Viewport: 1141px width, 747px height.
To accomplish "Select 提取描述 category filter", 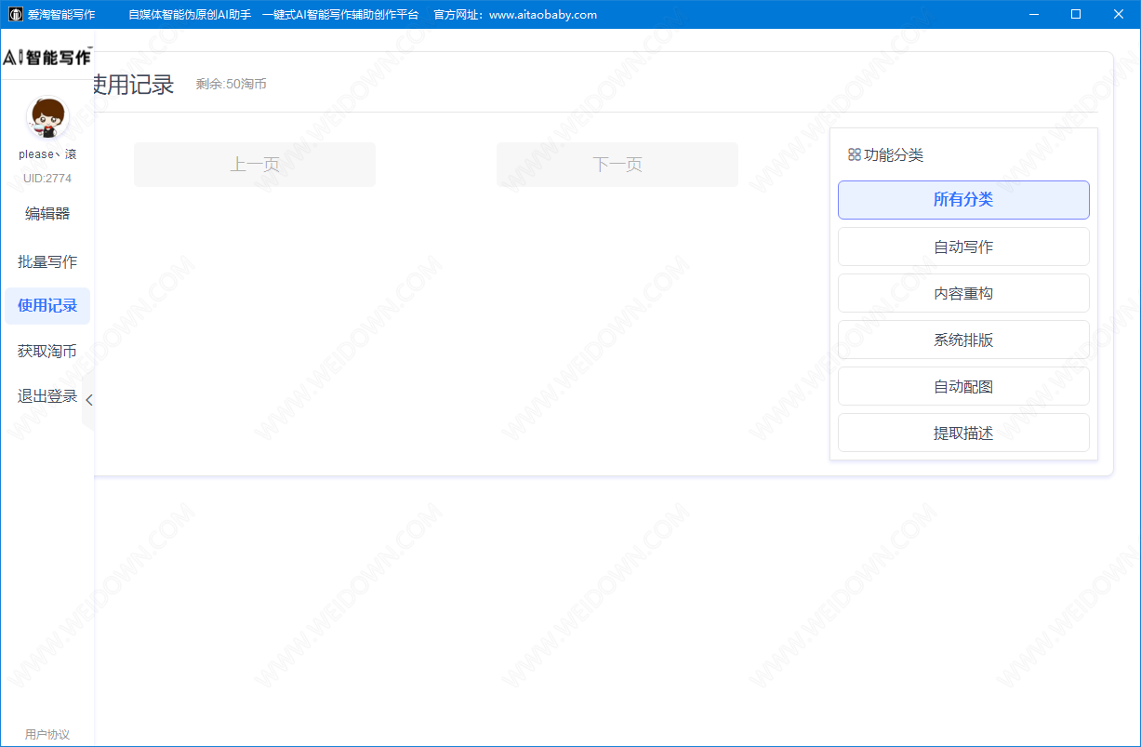I will point(963,433).
